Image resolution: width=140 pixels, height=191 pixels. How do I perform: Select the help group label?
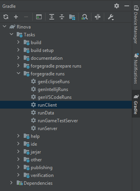tap(35, 136)
